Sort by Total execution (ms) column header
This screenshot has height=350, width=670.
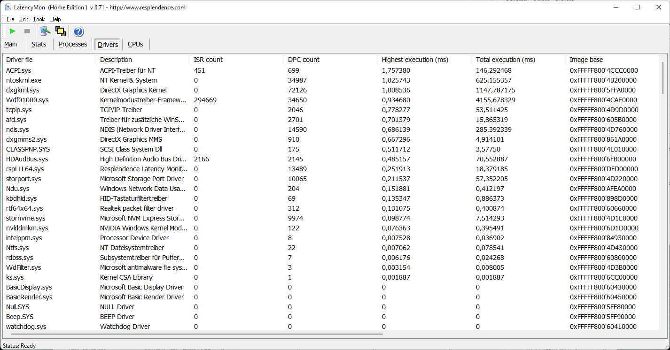coord(520,60)
